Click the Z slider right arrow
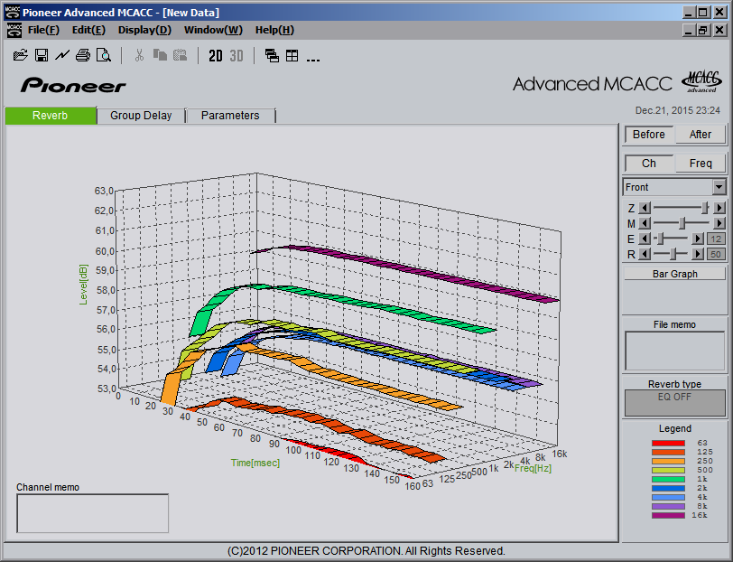This screenshot has height=562, width=733. click(719, 207)
